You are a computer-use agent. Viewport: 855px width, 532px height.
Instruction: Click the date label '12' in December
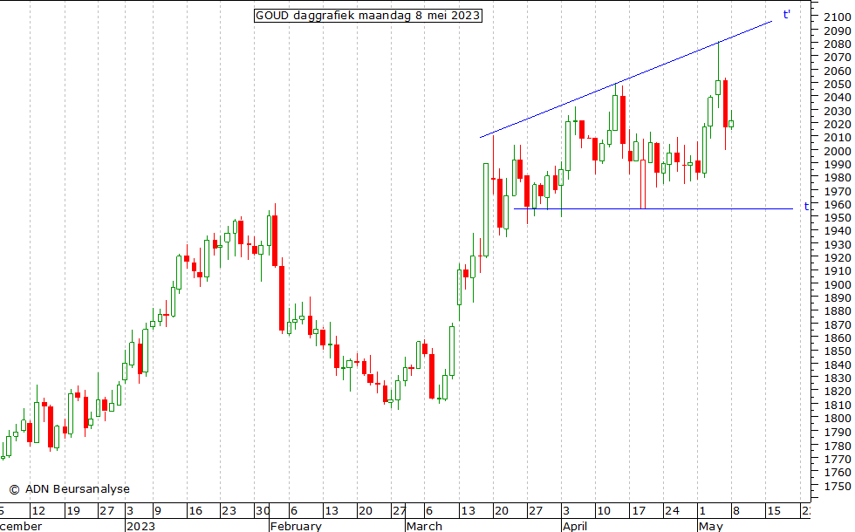(x=38, y=511)
